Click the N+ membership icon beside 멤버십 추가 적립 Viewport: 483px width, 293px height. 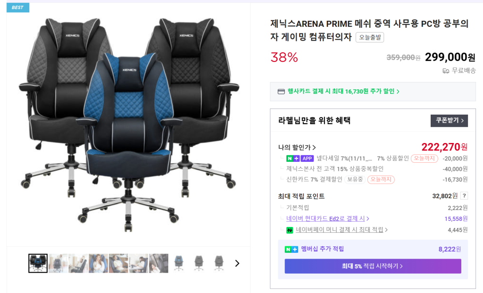291,249
